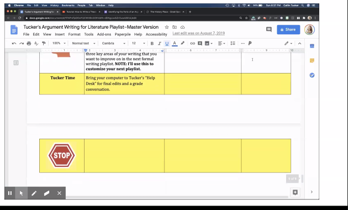Open the insert image dropdown

pos(209,44)
